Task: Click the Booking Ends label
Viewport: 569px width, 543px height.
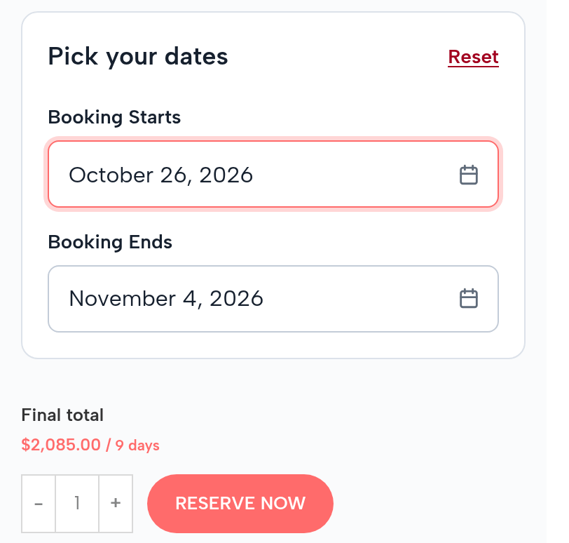Action: pyautogui.click(x=110, y=242)
